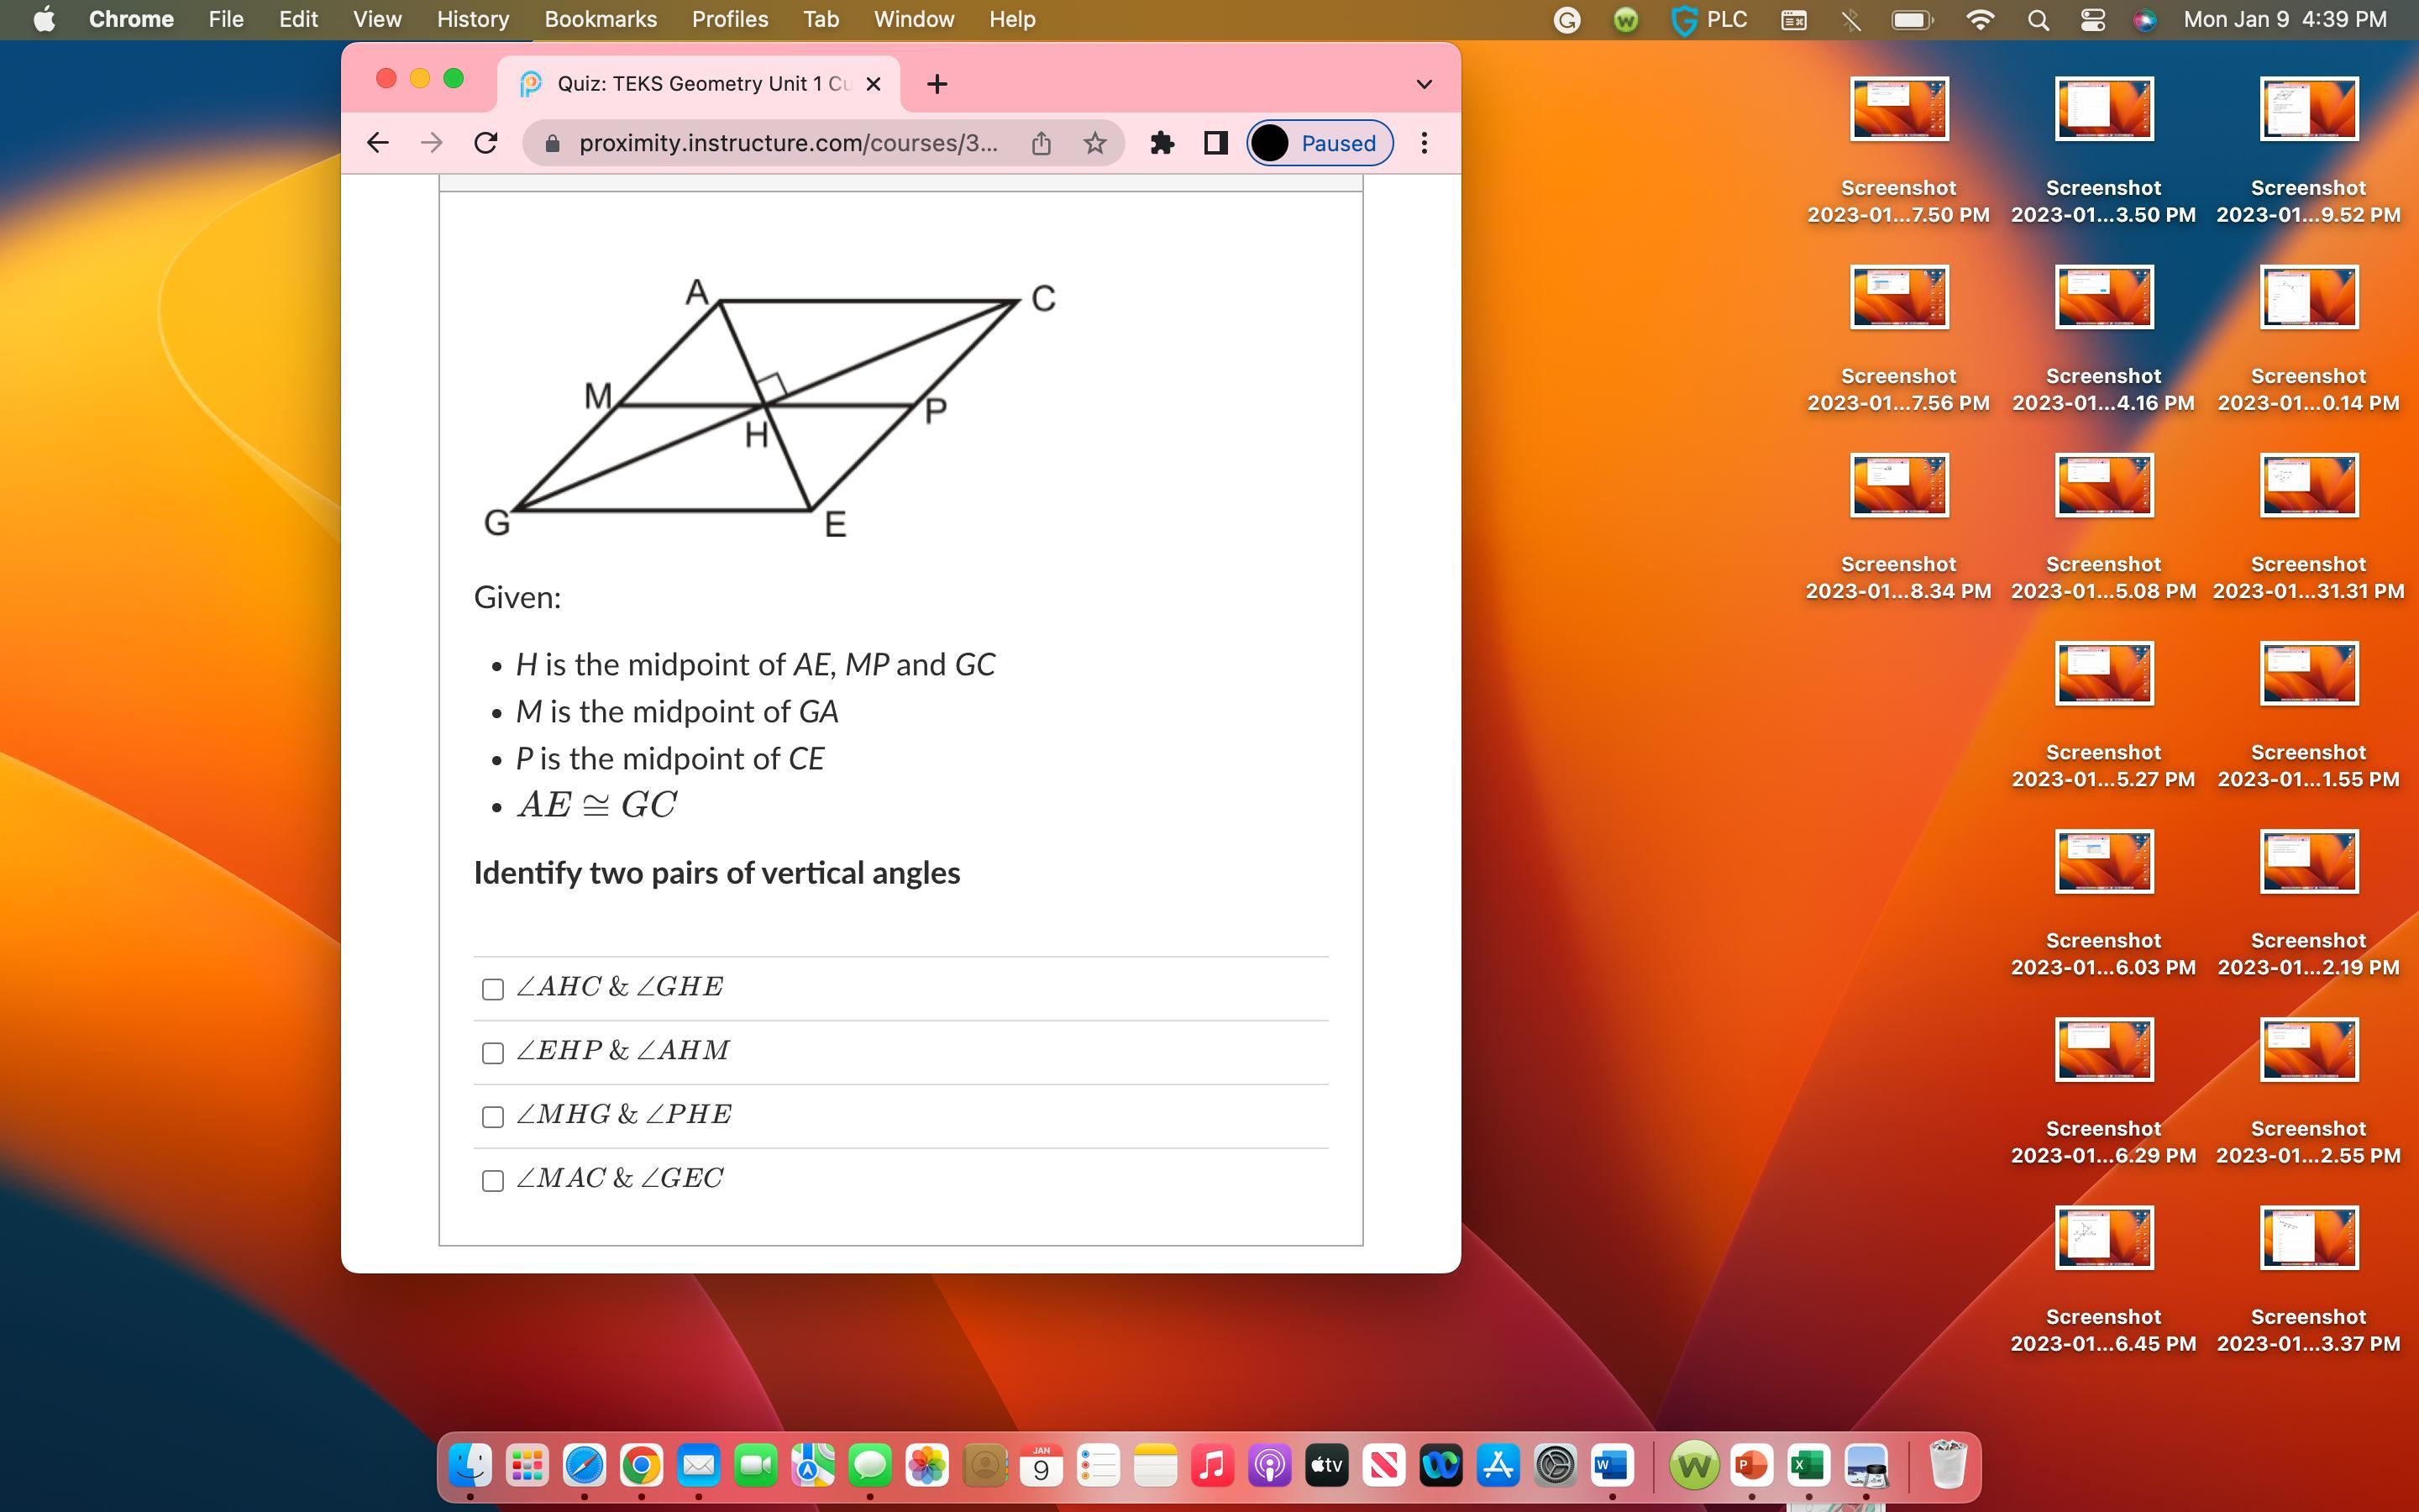Image resolution: width=2419 pixels, height=1512 pixels.
Task: Expand the tab search chevron dropdown
Action: [x=1425, y=84]
